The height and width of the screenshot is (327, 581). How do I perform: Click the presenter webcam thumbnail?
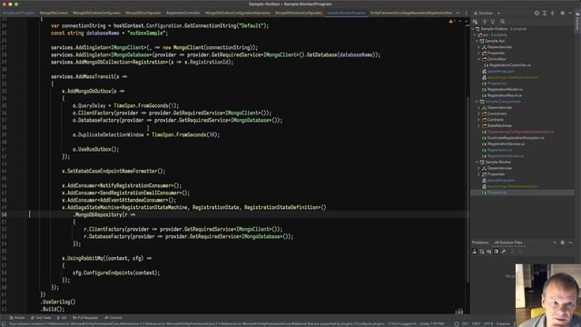coord(547,295)
